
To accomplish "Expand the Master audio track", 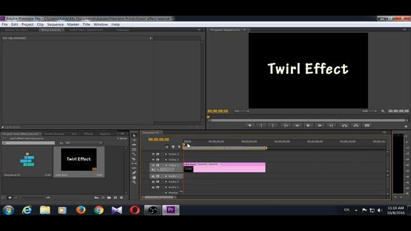I will point(166,193).
